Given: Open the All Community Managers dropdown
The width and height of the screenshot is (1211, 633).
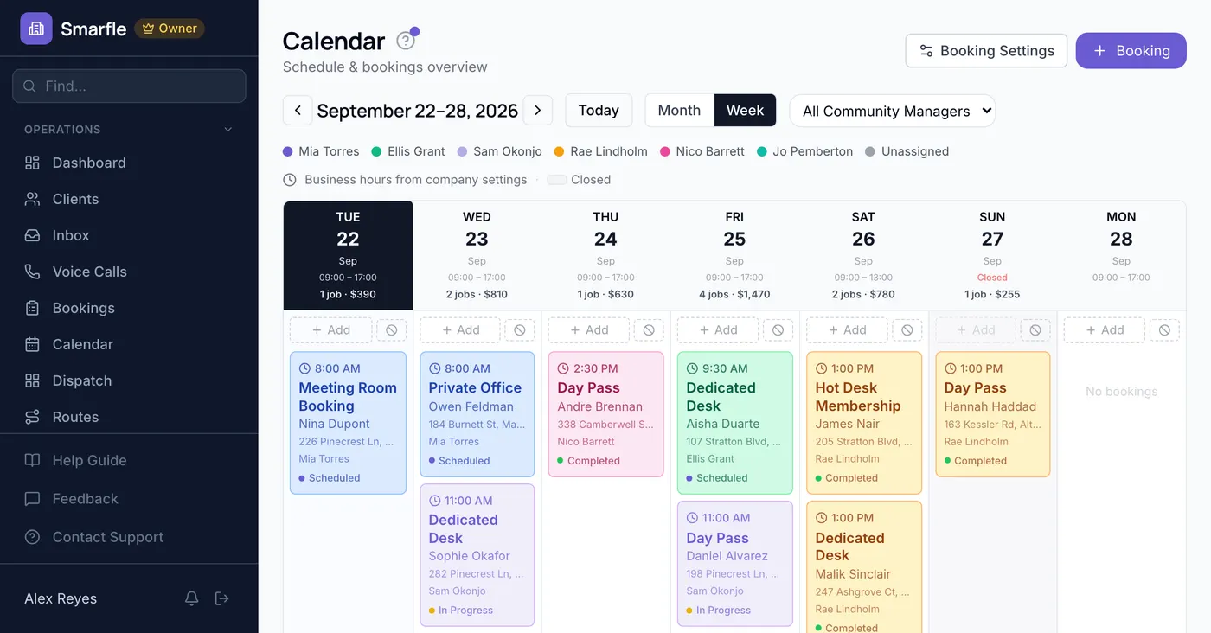Looking at the screenshot, I should [893, 111].
